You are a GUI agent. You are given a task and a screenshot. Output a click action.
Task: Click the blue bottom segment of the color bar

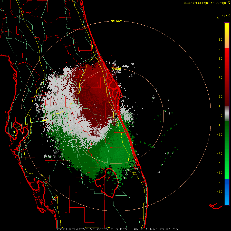(227, 192)
